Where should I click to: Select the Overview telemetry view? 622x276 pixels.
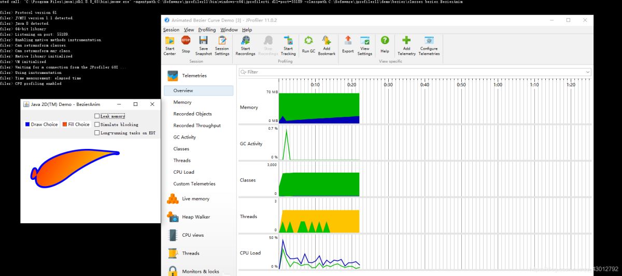(x=199, y=90)
